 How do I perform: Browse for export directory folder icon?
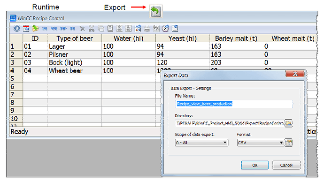pos(288,123)
